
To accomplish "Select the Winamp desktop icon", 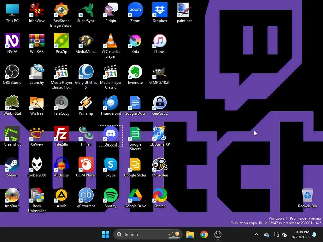I will pyautogui.click(x=86, y=105).
